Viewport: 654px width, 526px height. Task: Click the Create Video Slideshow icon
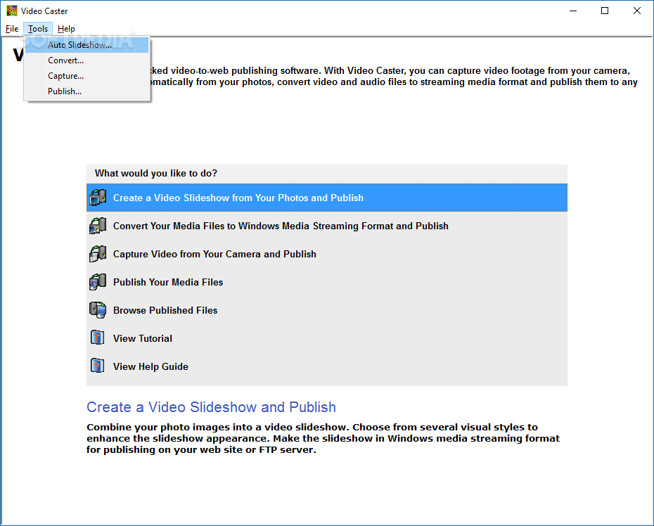tap(98, 198)
